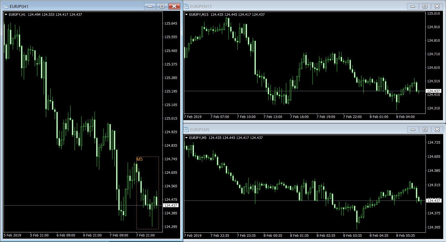Maximize the EURJPY,M5 chart window
Viewport: 446px width, 242px height.
click(425, 130)
